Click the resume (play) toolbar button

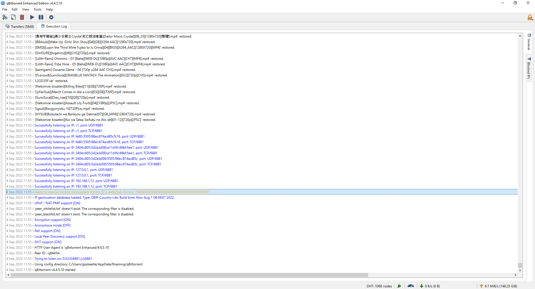coord(32,17)
